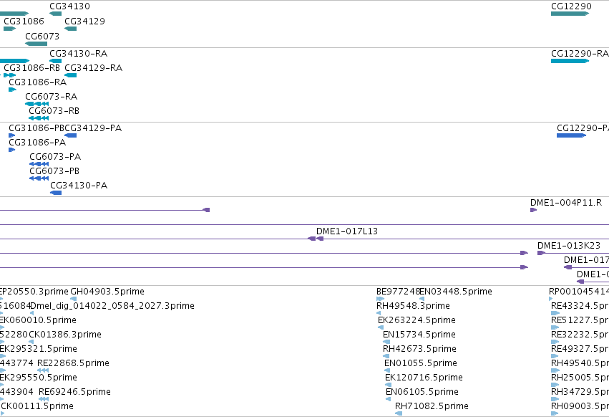Click the RH71082.5prime EST label
Screen dimensions: 609x417
coord(432,406)
